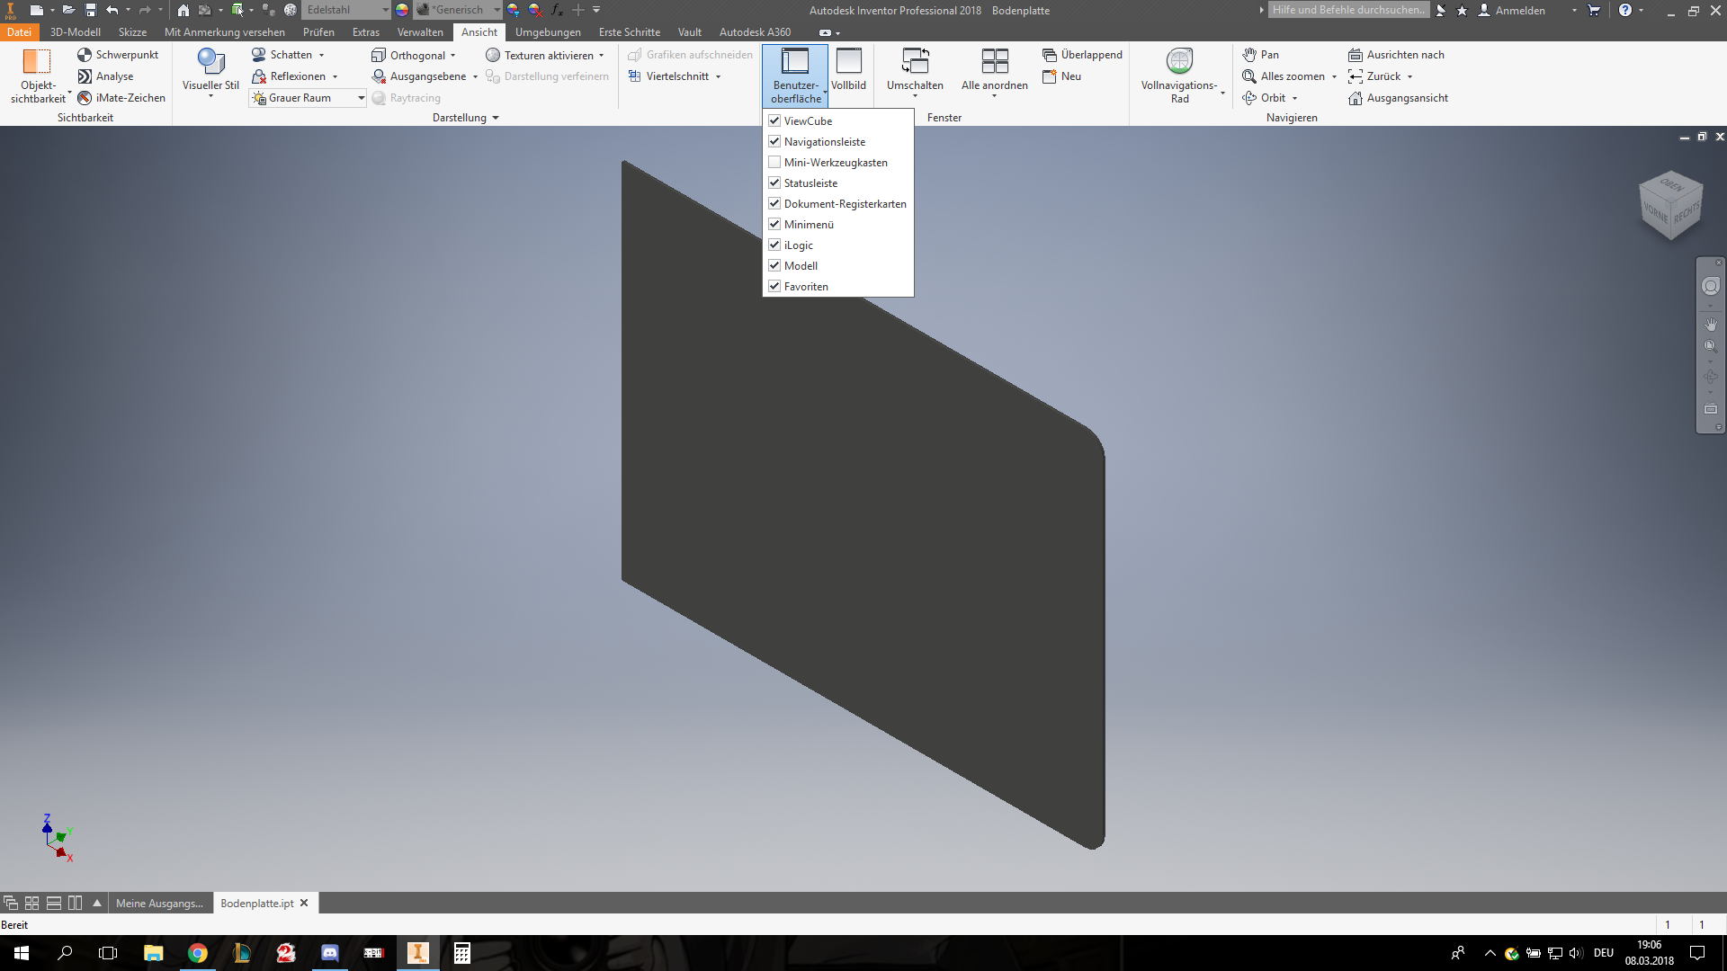Expand the Edelstahl material dropdown
Image resolution: width=1727 pixels, height=971 pixels.
tap(385, 10)
